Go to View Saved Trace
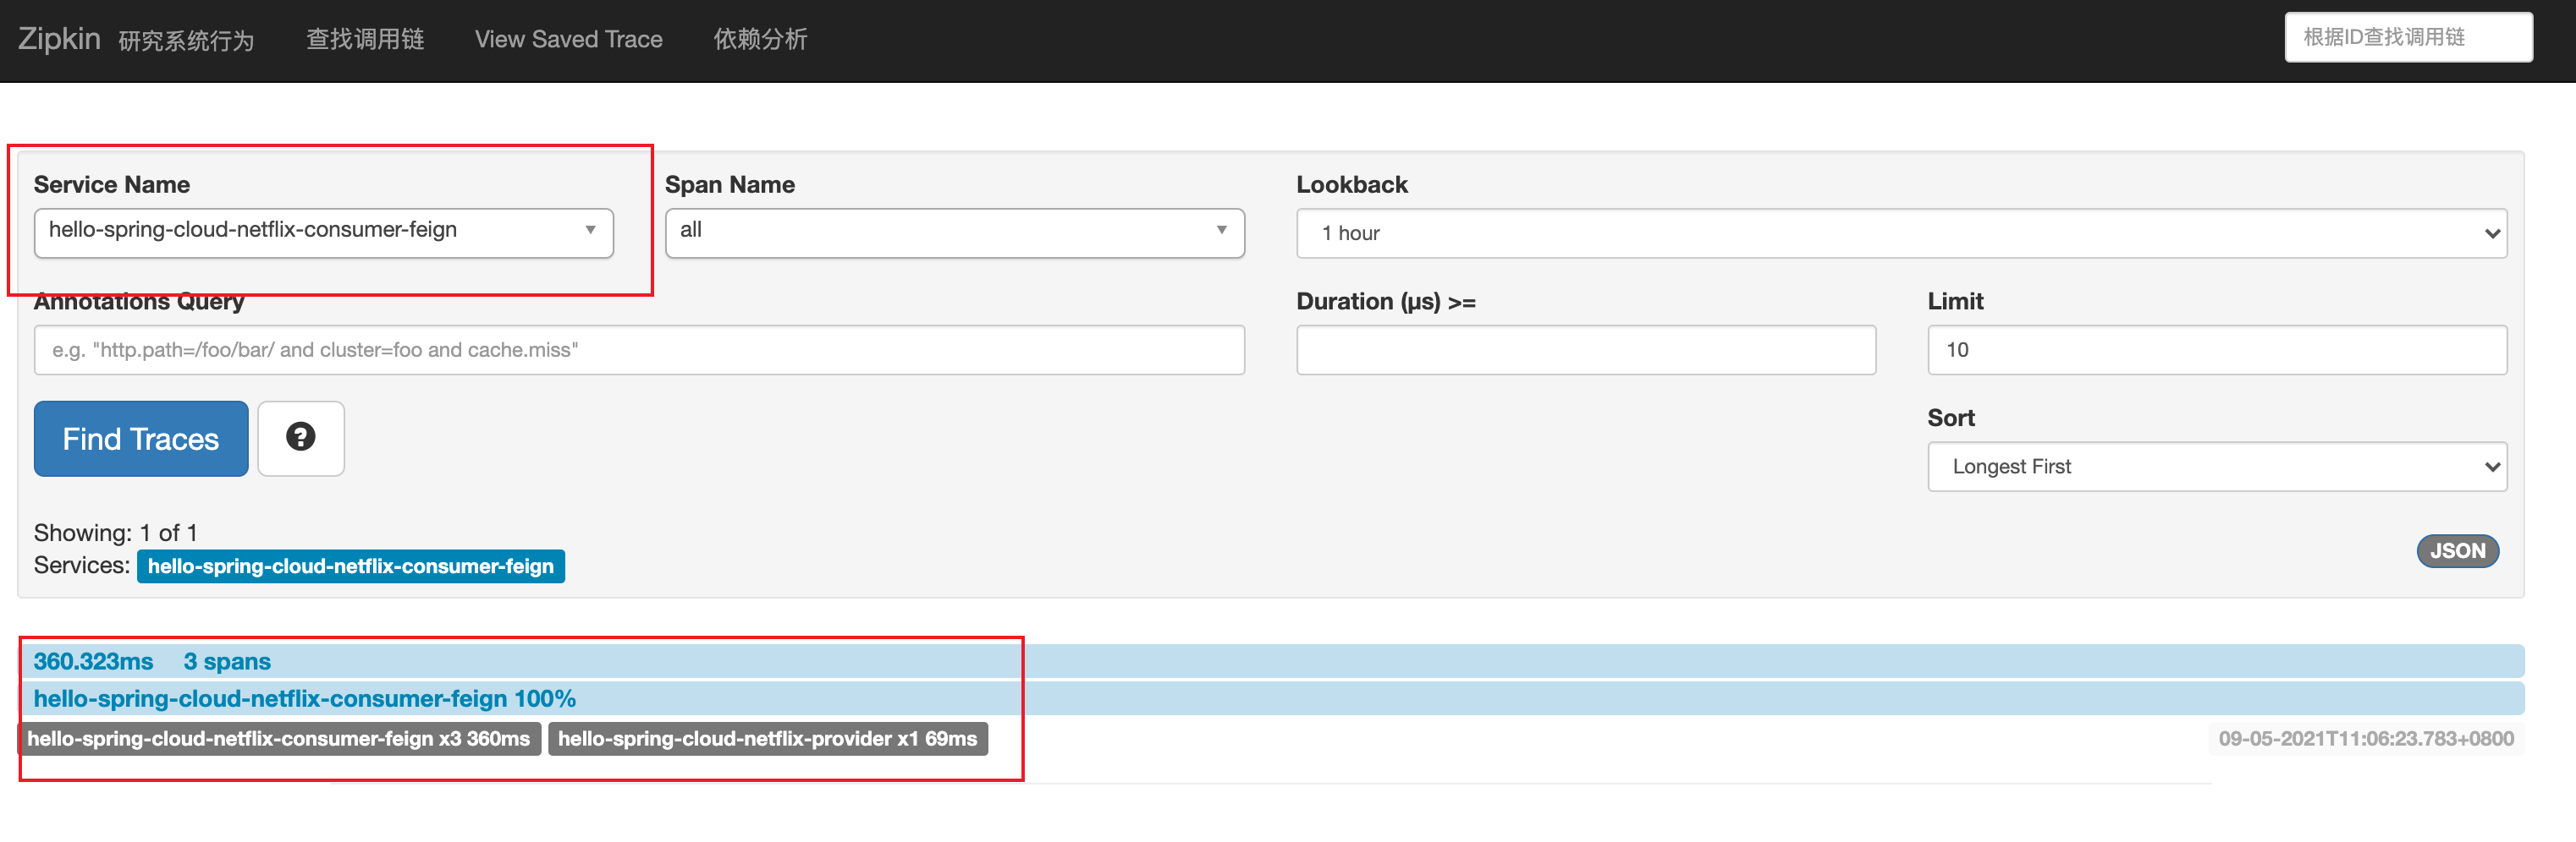This screenshot has width=2576, height=842. pos(568,39)
